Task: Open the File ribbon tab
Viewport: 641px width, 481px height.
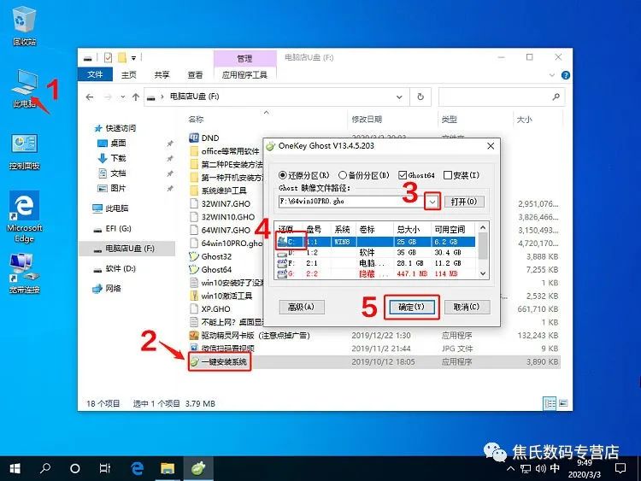Action: [95, 74]
